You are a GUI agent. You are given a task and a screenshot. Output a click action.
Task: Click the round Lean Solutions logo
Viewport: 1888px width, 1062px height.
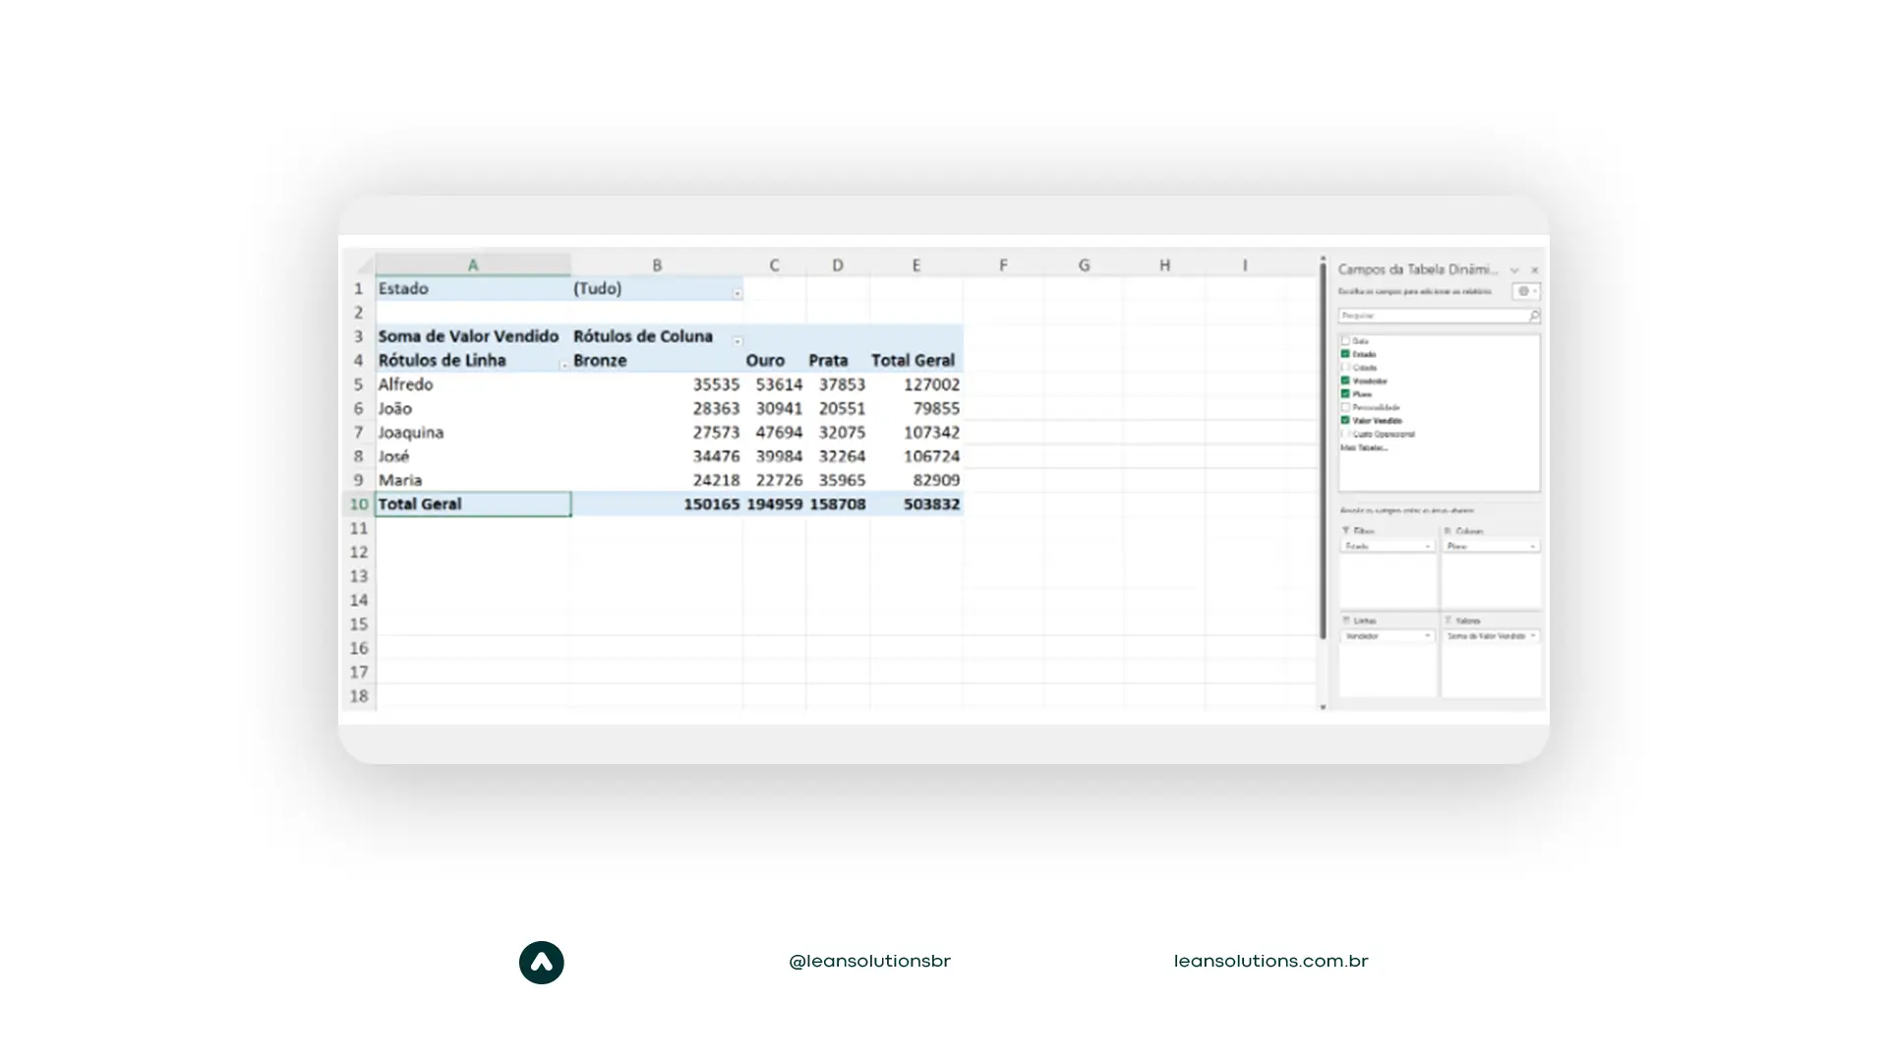click(x=542, y=963)
